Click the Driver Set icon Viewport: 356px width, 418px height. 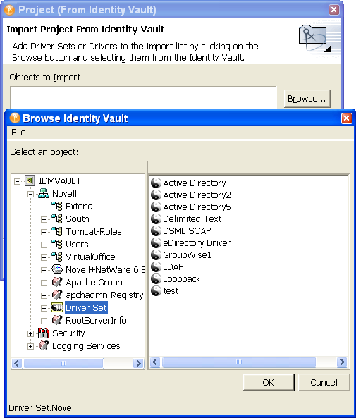tap(57, 307)
